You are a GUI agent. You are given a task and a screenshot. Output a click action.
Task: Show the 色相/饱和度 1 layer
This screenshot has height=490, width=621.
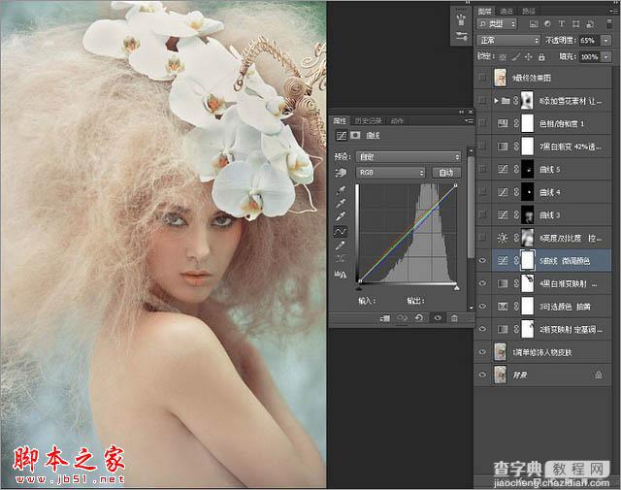(x=483, y=123)
